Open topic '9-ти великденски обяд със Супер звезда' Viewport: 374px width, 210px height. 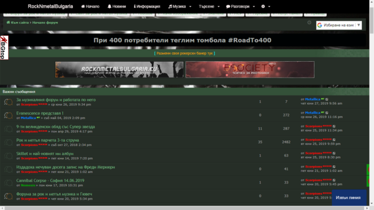pyautogui.click(x=56, y=127)
